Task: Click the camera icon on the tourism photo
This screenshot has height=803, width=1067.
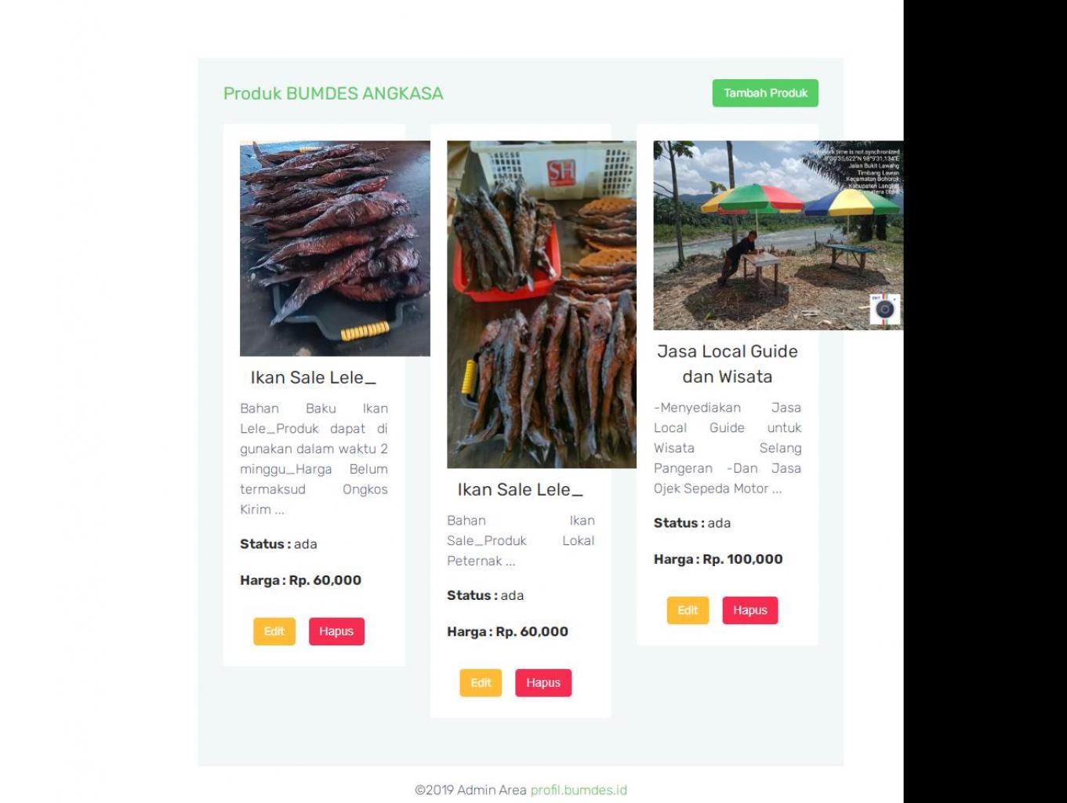Action: 884,309
